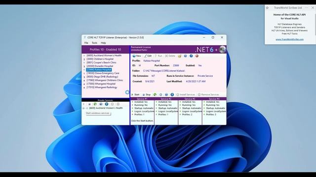Select Dunedin Hospital profile
The height and width of the screenshot is (177, 316).
100,66
